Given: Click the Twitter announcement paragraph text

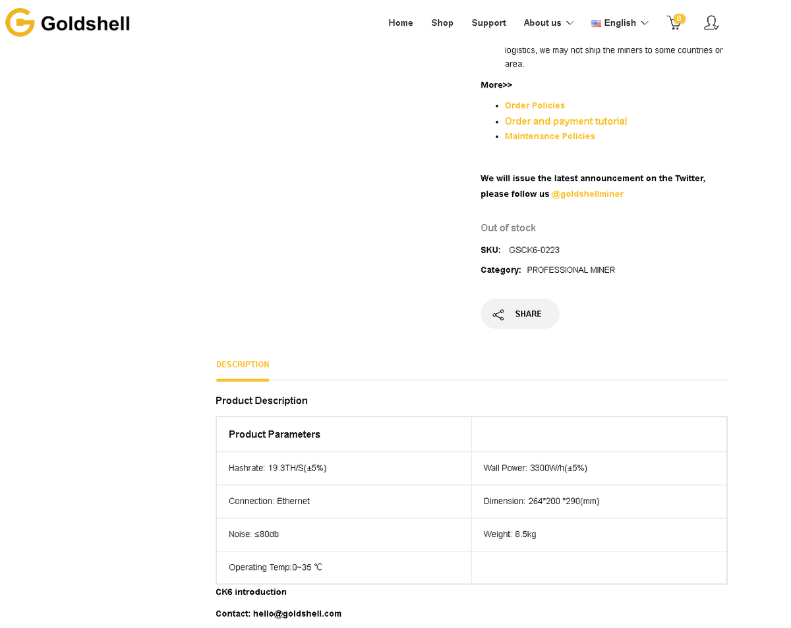Looking at the screenshot, I should [593, 186].
